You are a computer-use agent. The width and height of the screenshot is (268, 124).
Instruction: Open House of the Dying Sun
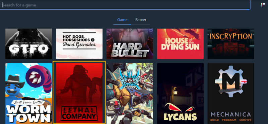pos(180,44)
